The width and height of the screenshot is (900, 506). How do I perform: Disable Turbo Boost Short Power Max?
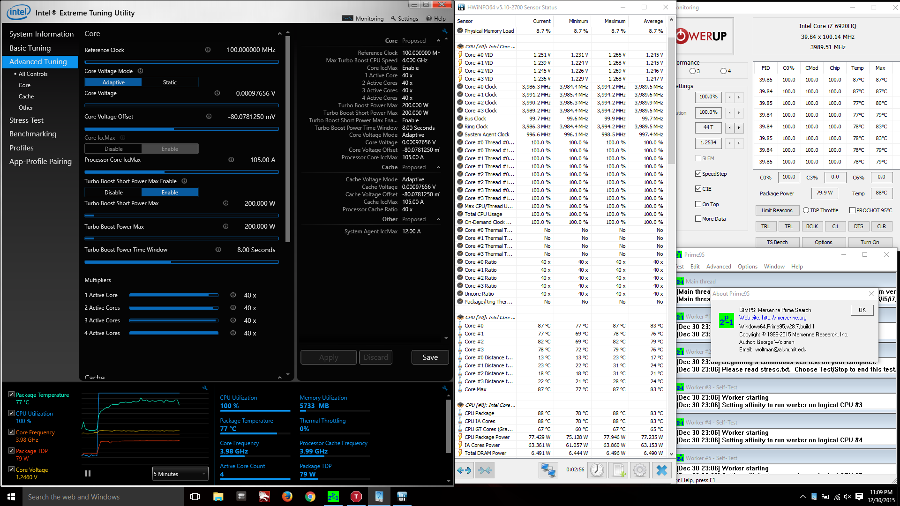pyautogui.click(x=113, y=193)
